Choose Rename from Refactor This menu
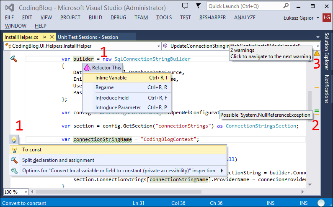Image resolution: width=333 pixels, height=207 pixels. coord(126,87)
